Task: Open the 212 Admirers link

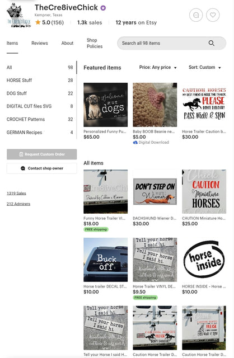Action: pyautogui.click(x=18, y=204)
